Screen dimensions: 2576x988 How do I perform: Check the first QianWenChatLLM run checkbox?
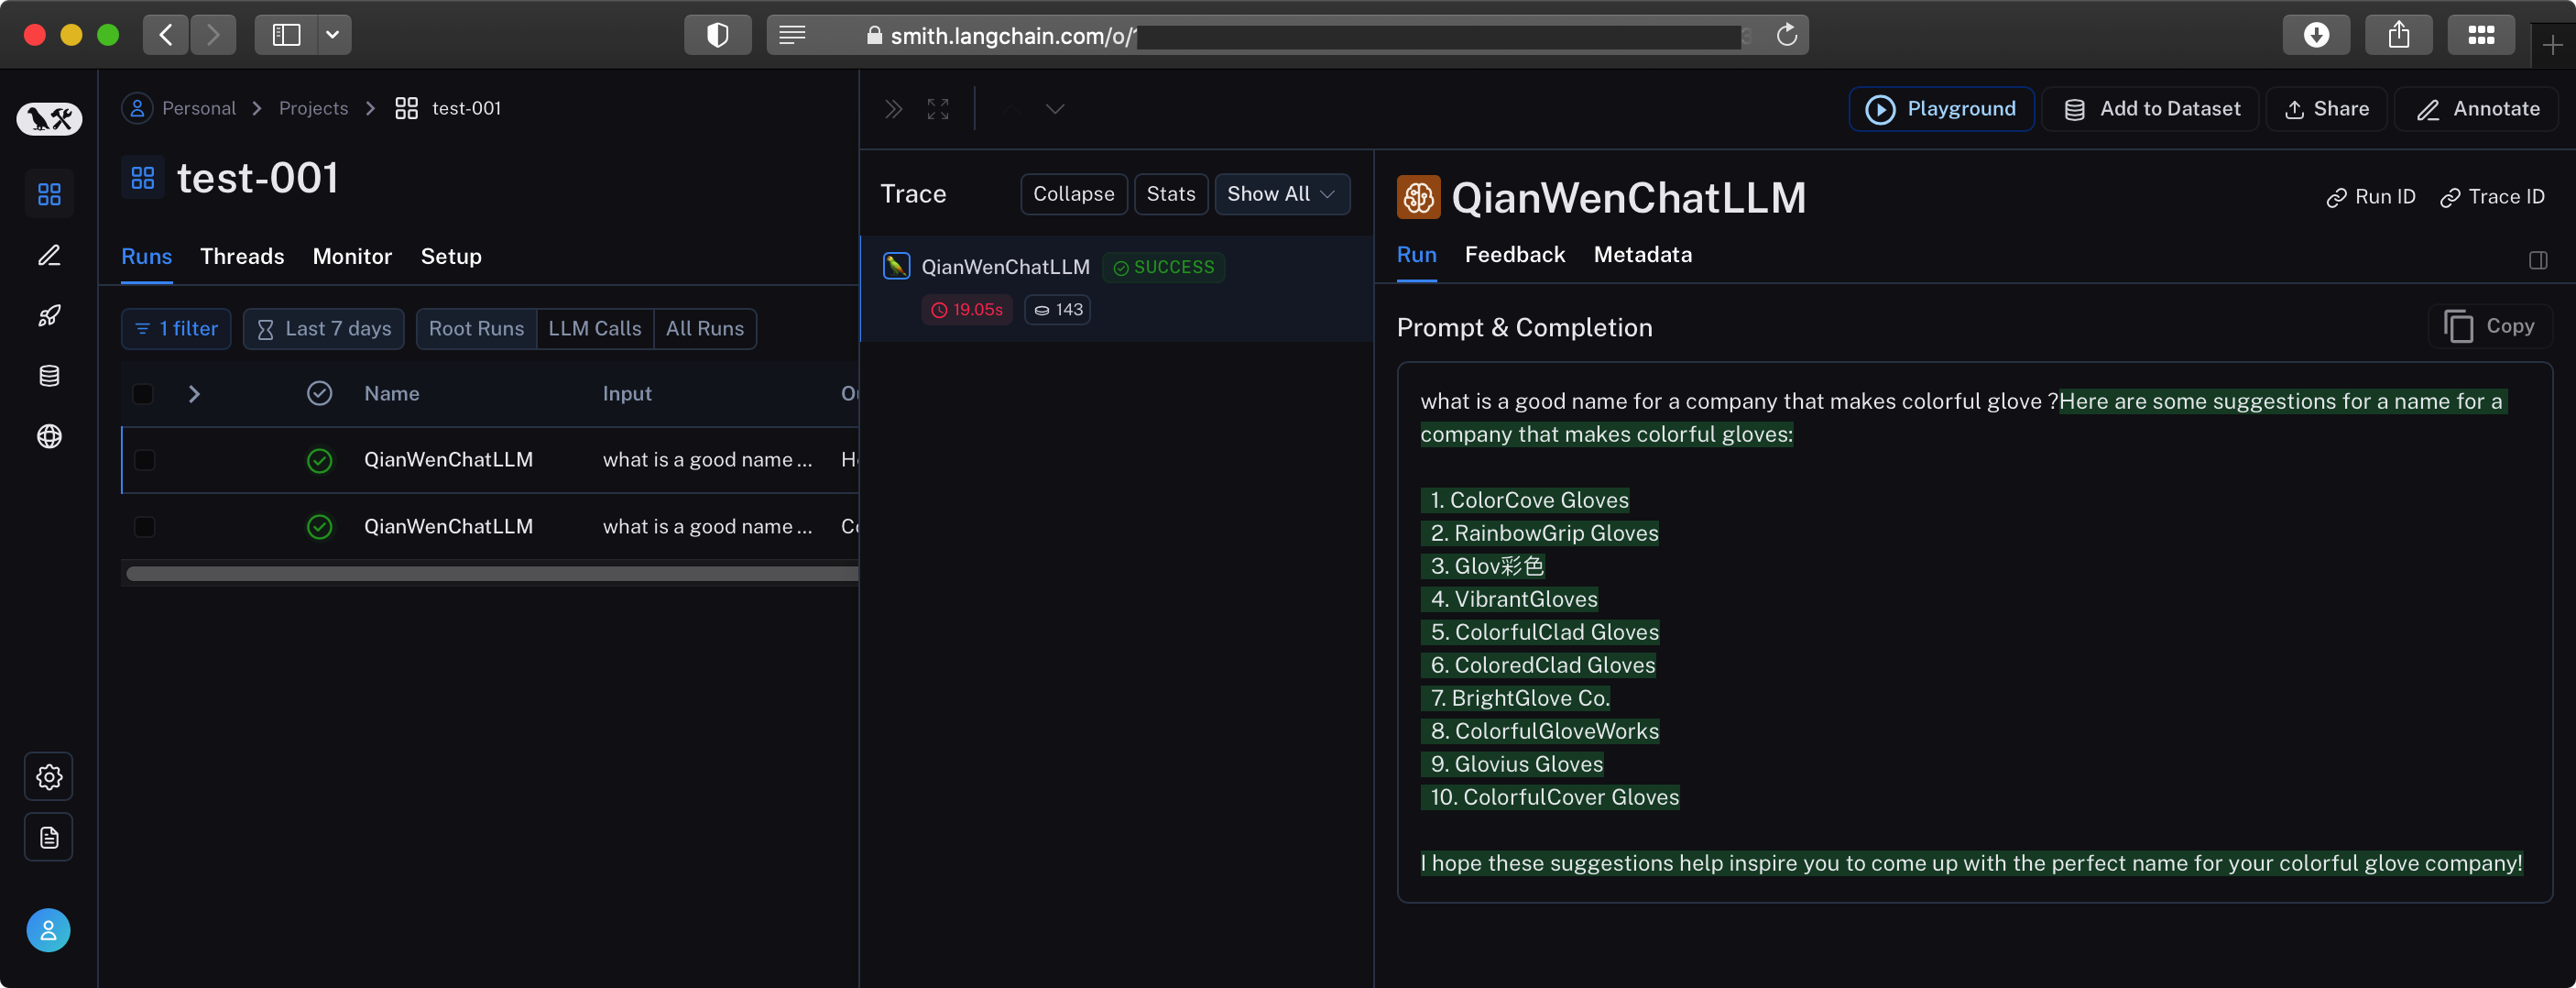144,460
